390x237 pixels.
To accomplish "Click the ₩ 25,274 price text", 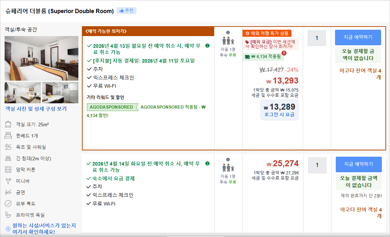I will coord(282,163).
